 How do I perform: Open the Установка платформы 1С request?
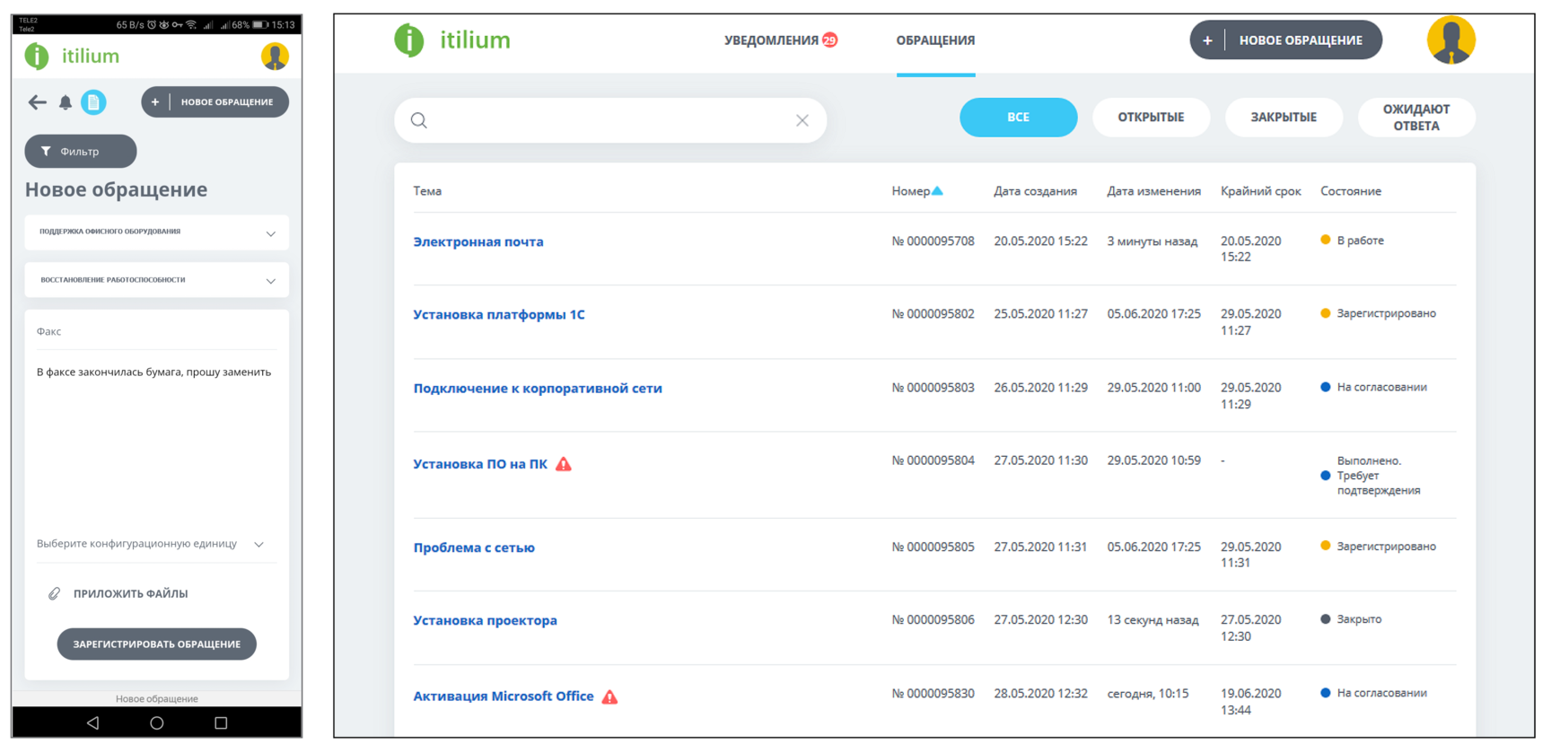499,314
